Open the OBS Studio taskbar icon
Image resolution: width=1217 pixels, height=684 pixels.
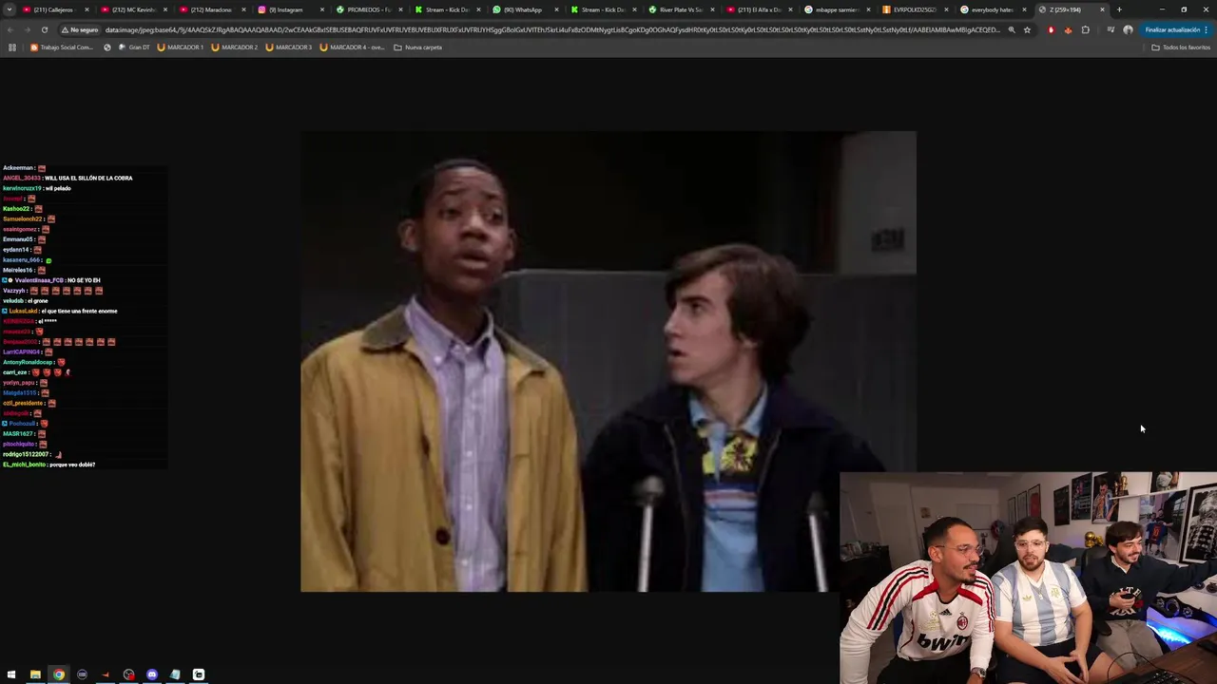(x=128, y=674)
